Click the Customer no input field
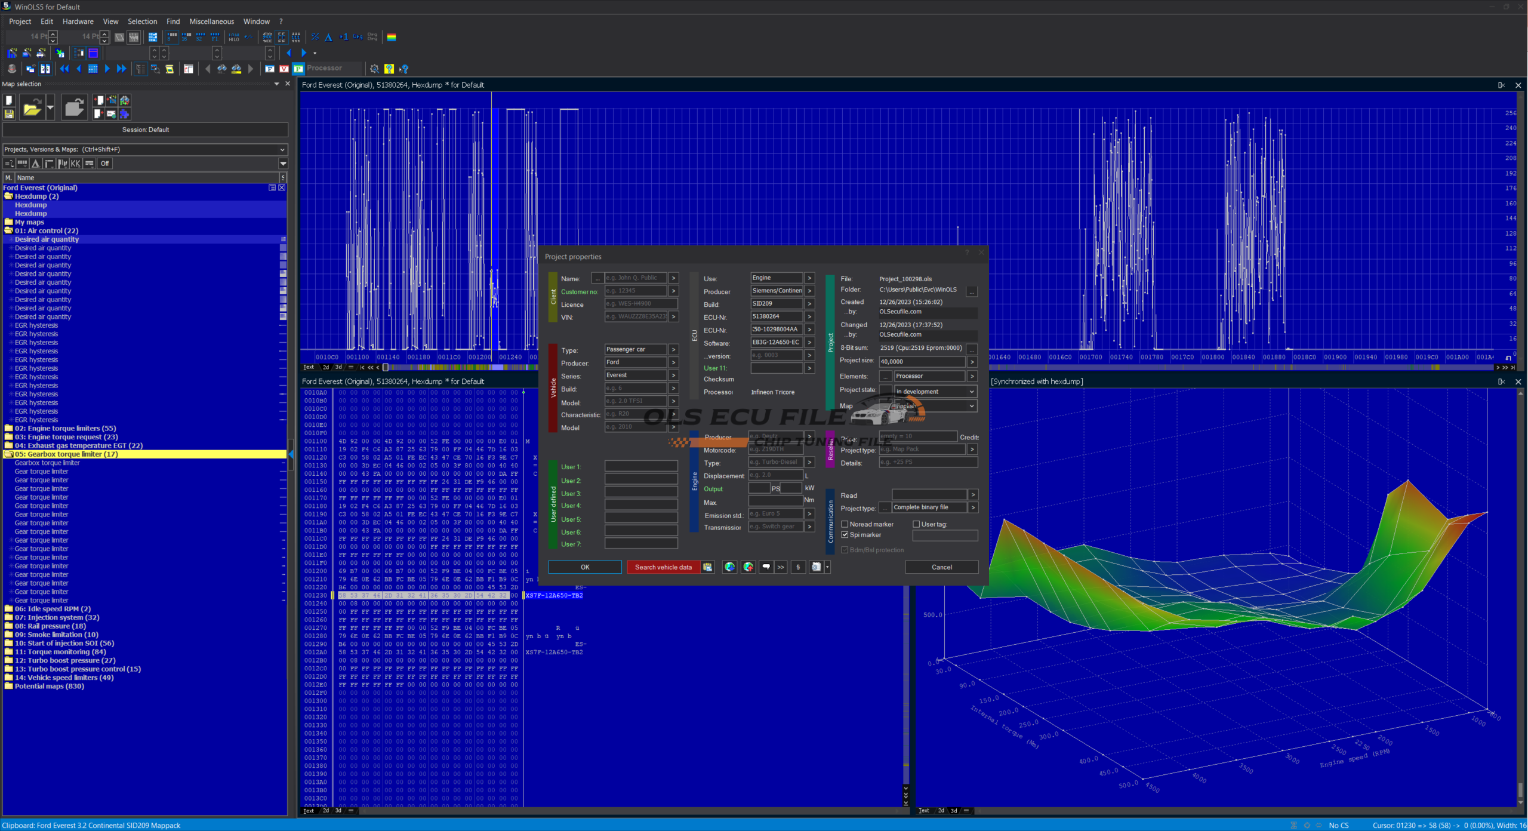1528x831 pixels. pyautogui.click(x=635, y=291)
